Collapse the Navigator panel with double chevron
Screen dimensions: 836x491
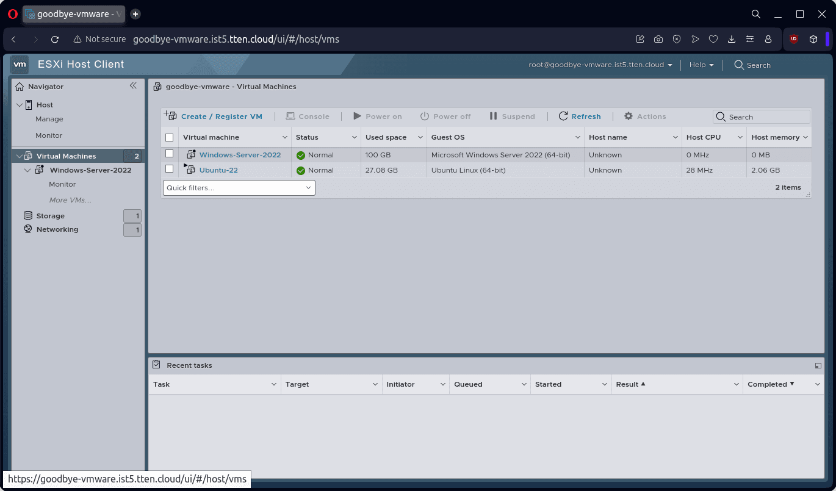pyautogui.click(x=133, y=86)
